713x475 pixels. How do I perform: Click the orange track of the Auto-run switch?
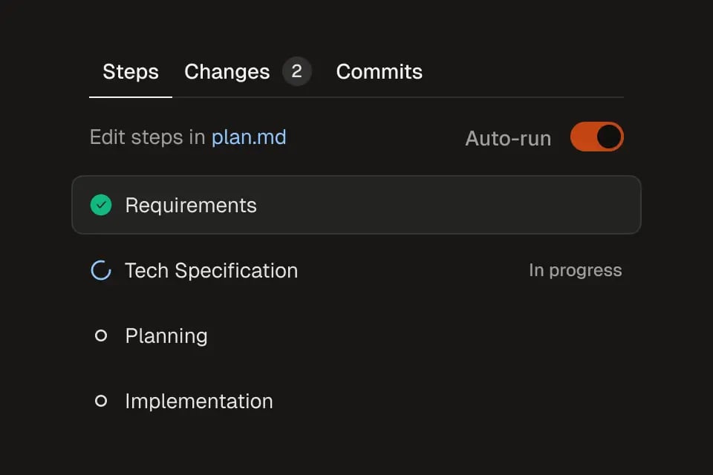(582, 137)
